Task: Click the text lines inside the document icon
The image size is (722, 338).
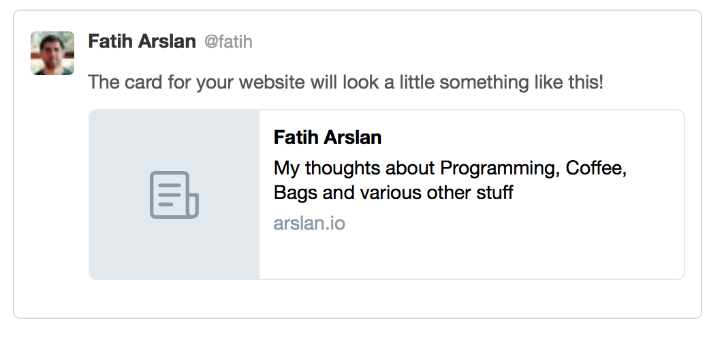Action: click(169, 194)
